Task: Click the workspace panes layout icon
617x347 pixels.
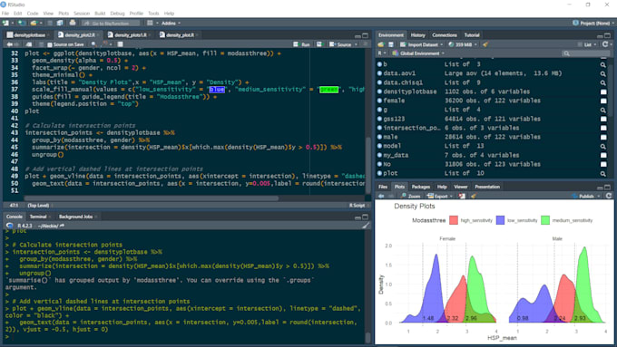Action: pos(150,24)
